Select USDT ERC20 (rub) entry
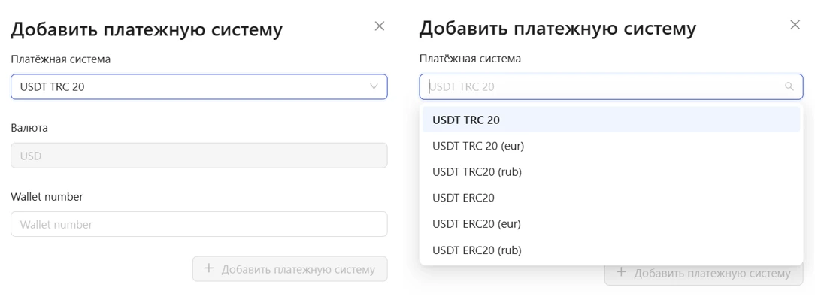Screen dimensions: 815x300 [611, 250]
